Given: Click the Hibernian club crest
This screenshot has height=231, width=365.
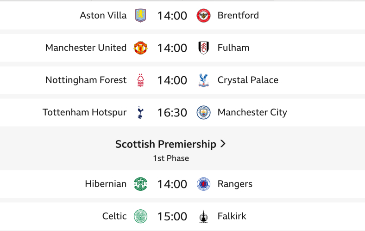Looking at the screenshot, I should pyautogui.click(x=140, y=184).
